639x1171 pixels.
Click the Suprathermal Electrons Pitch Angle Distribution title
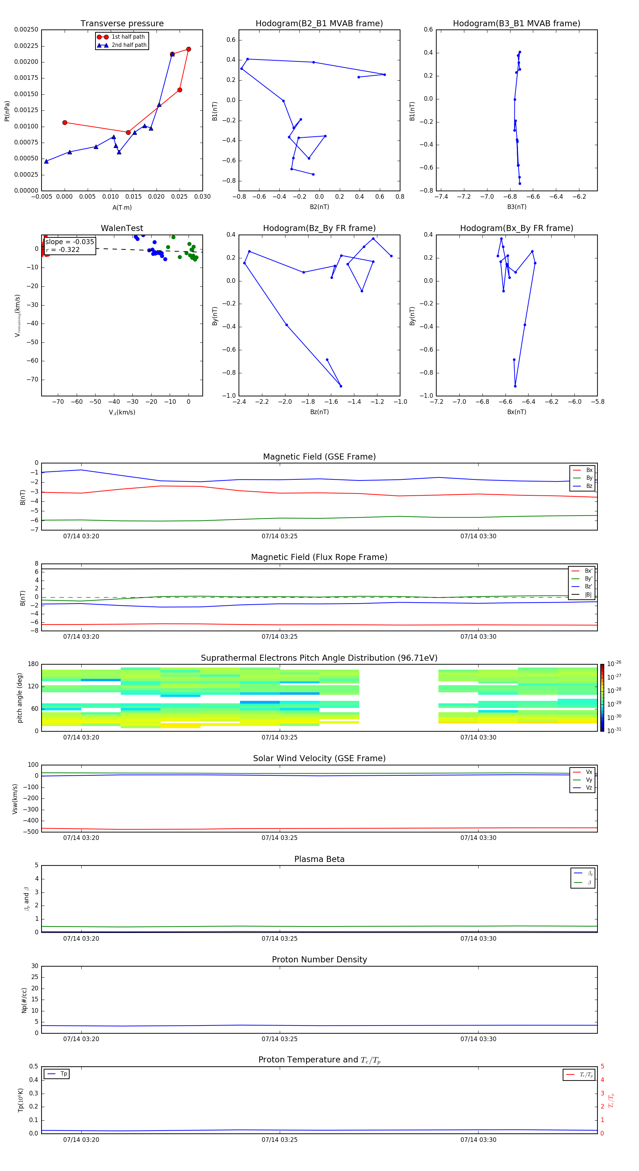[x=319, y=658]
